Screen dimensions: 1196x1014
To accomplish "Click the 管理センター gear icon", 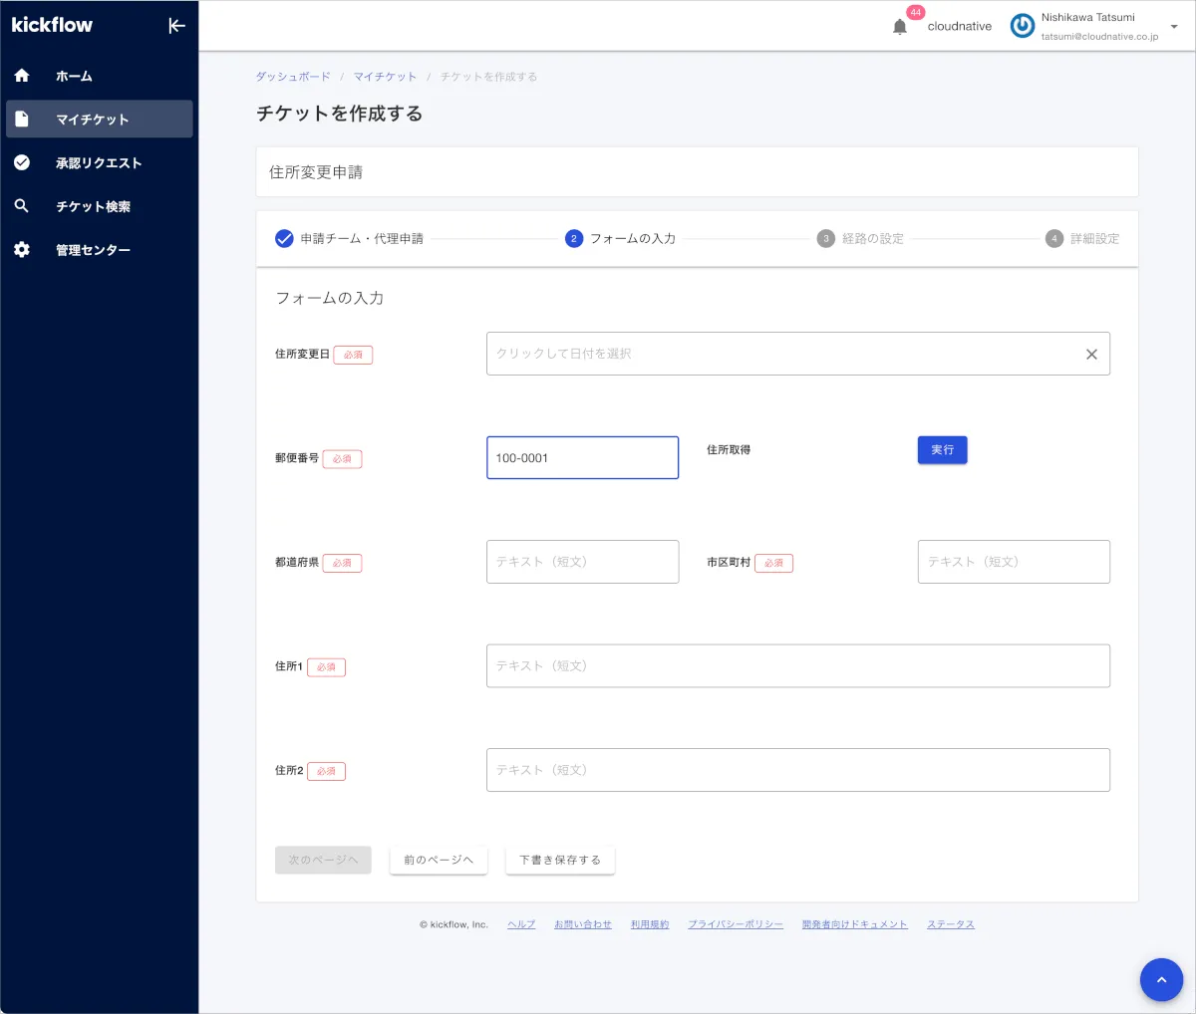I will tap(22, 250).
